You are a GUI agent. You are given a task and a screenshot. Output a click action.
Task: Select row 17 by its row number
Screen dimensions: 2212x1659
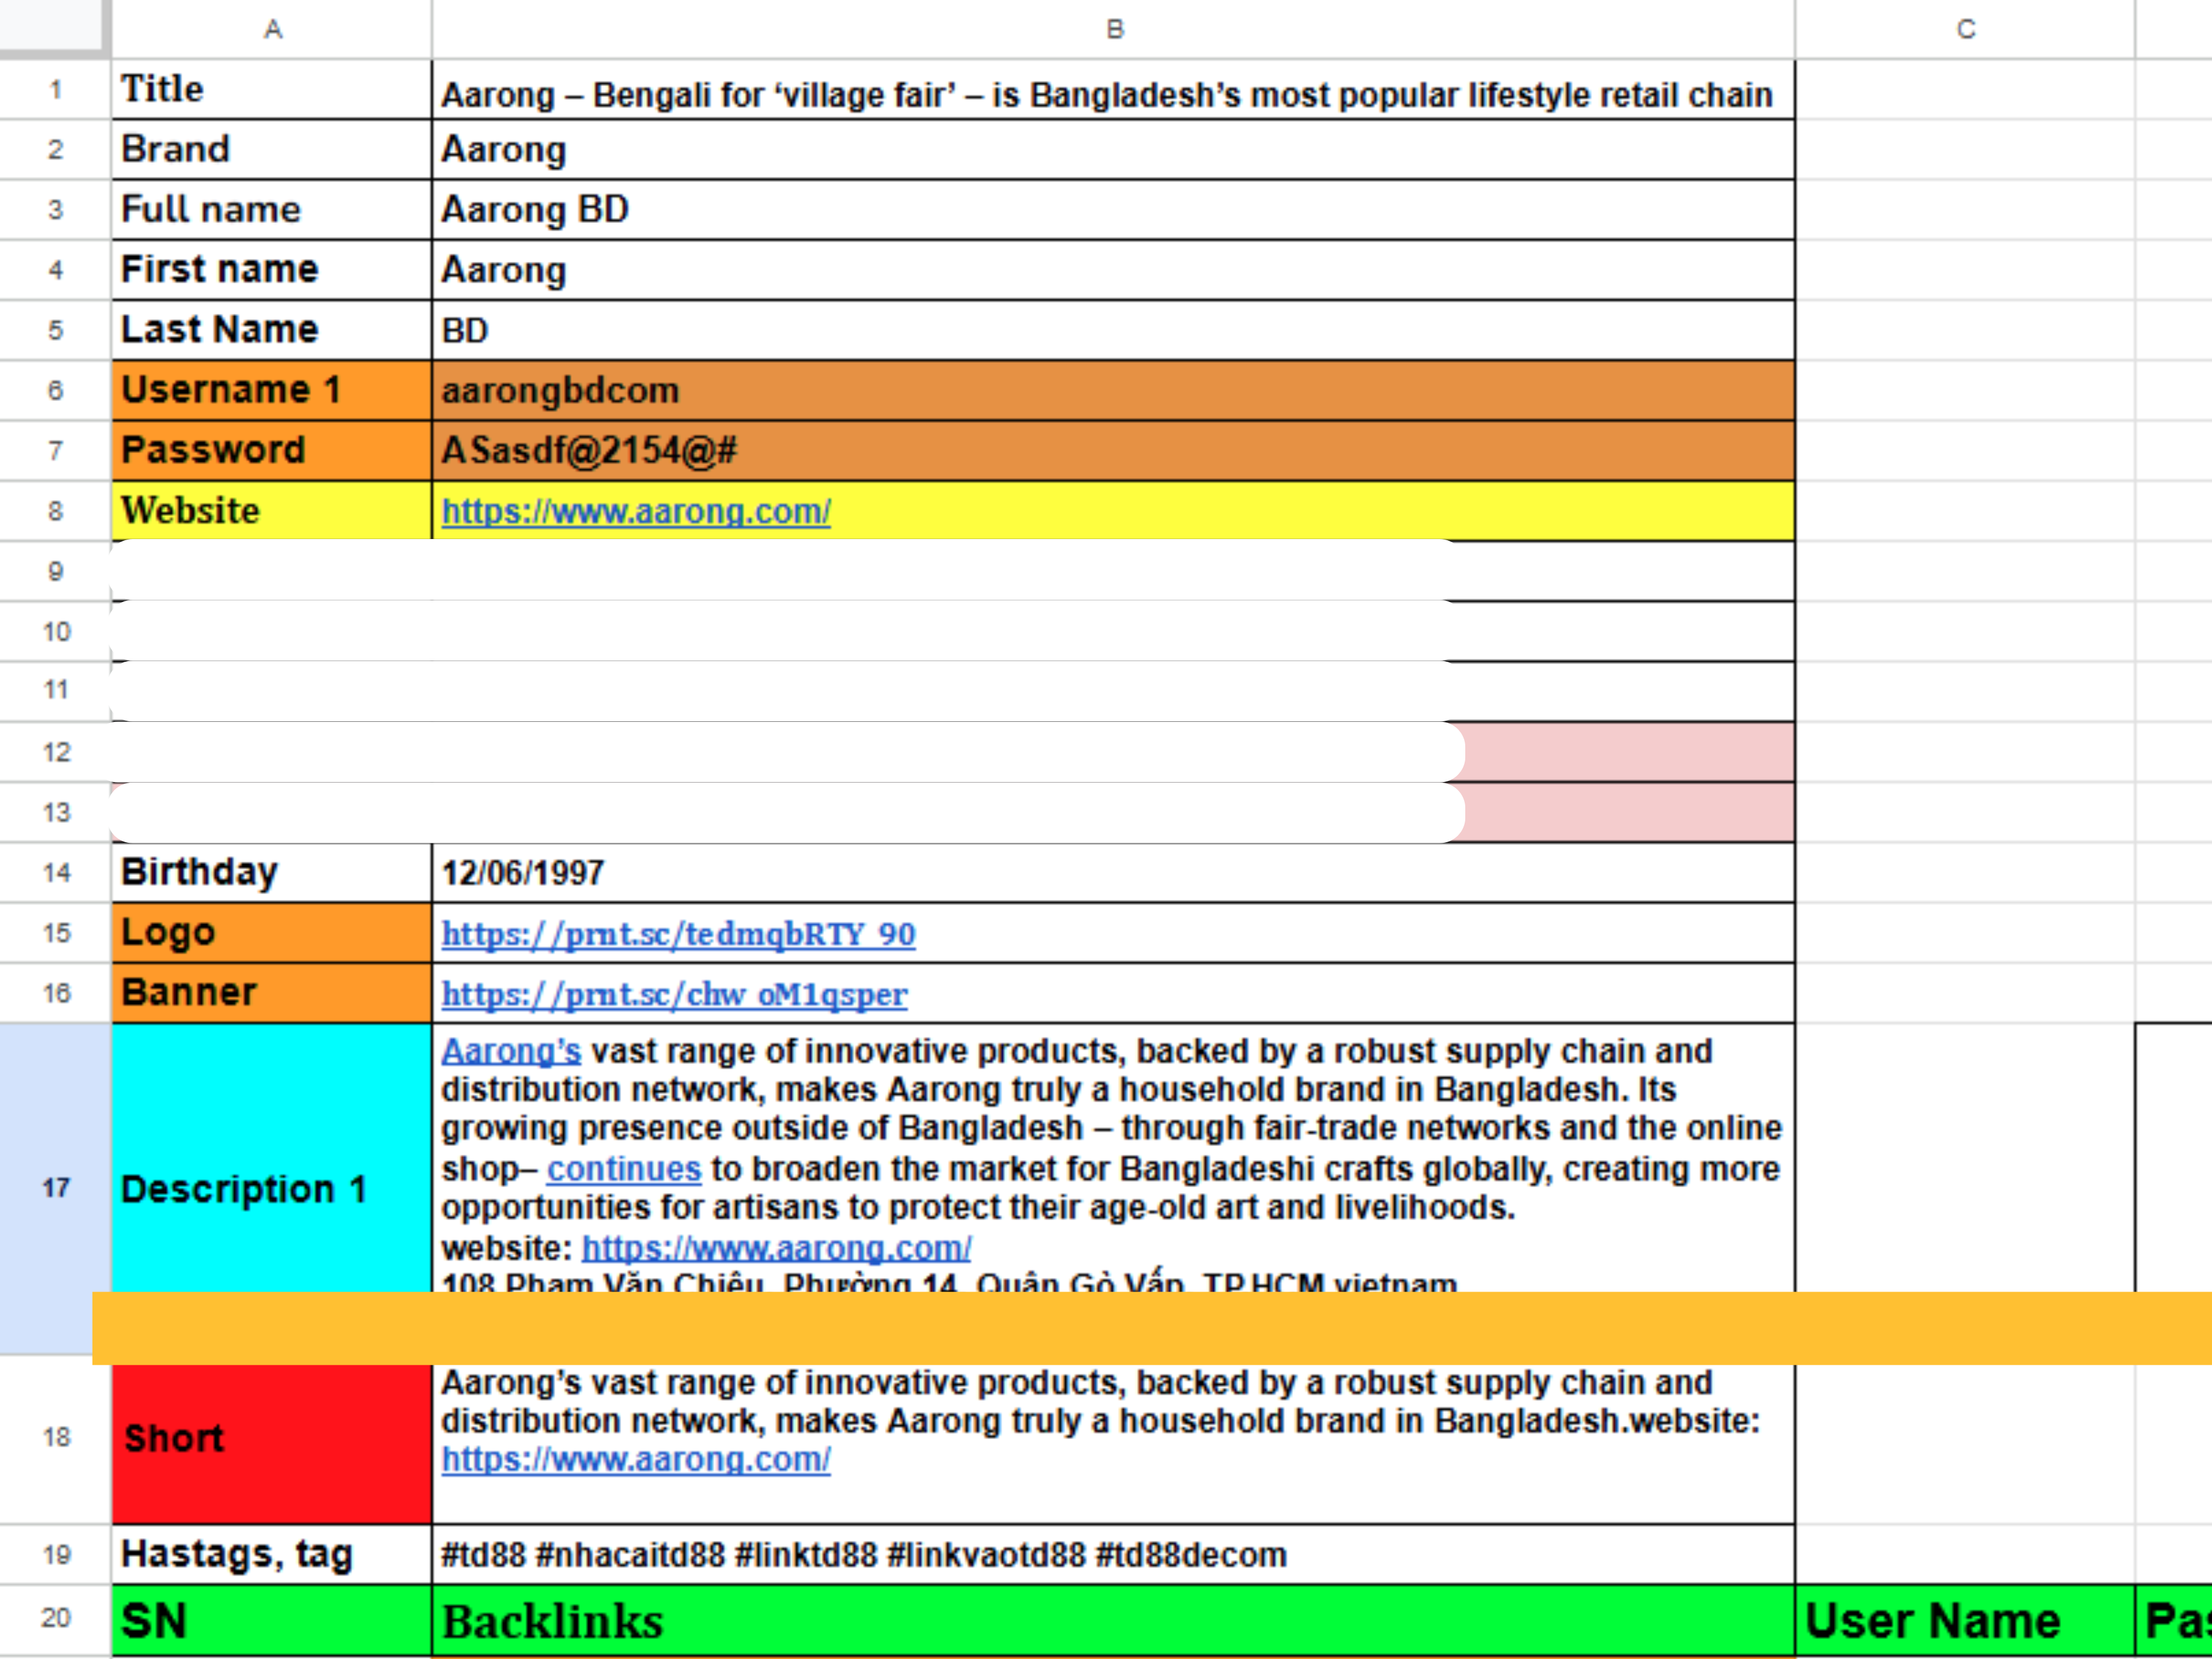(55, 1189)
